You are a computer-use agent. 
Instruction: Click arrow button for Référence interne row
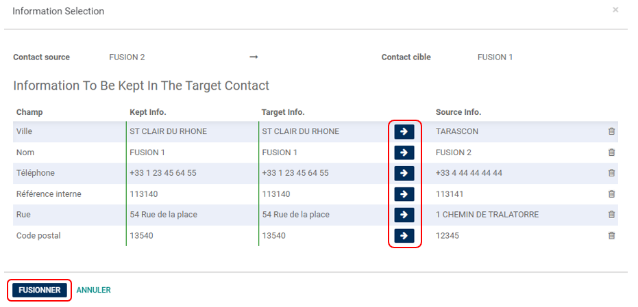pos(404,194)
